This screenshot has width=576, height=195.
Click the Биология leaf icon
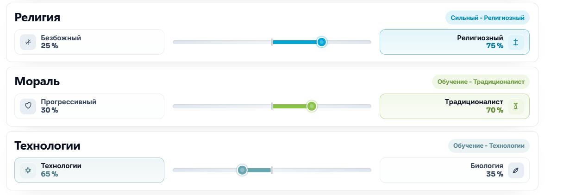coord(516,170)
